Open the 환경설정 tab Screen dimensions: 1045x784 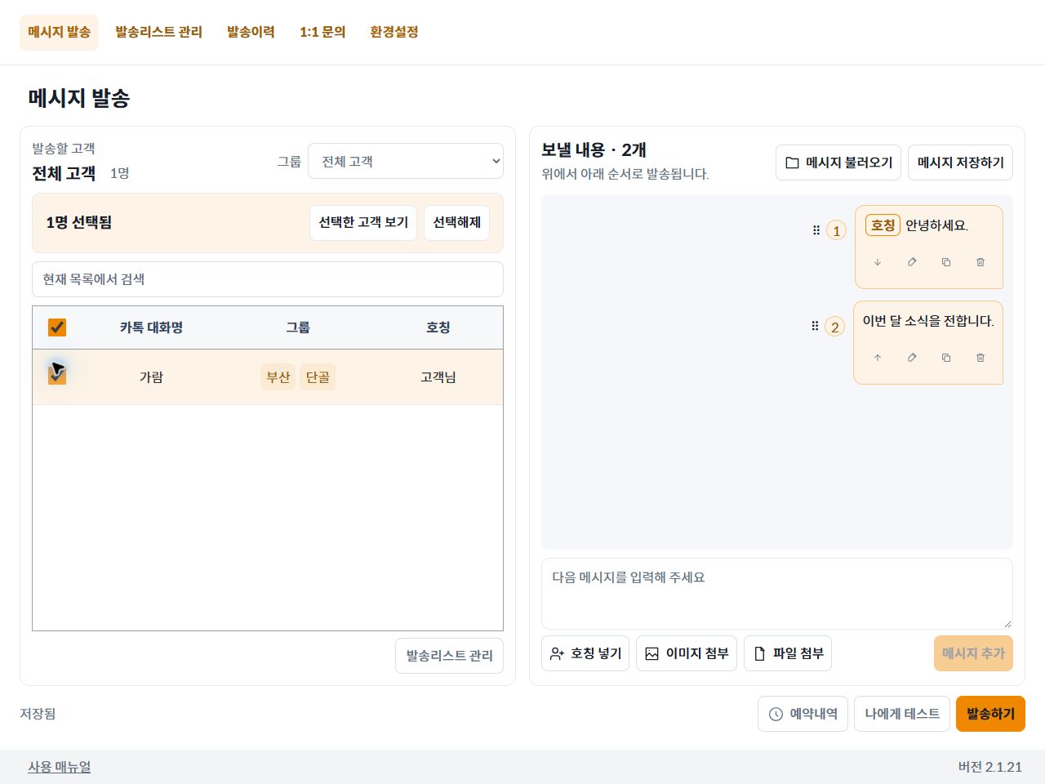pos(394,32)
